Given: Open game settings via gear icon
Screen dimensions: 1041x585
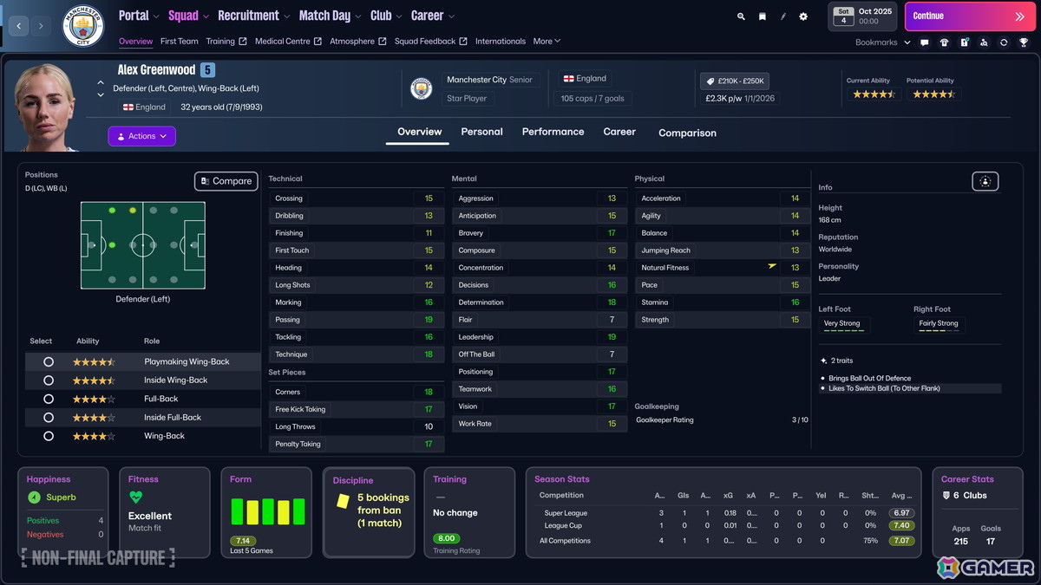Looking at the screenshot, I should pyautogui.click(x=802, y=16).
